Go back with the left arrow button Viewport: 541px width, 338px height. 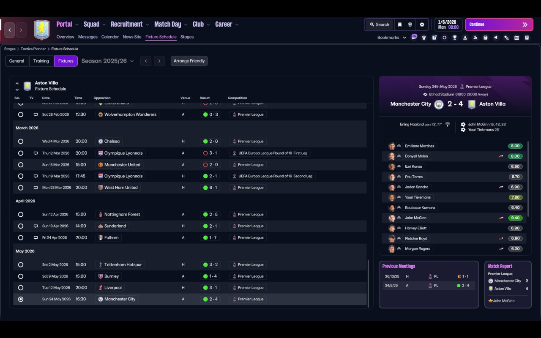[x=10, y=30]
